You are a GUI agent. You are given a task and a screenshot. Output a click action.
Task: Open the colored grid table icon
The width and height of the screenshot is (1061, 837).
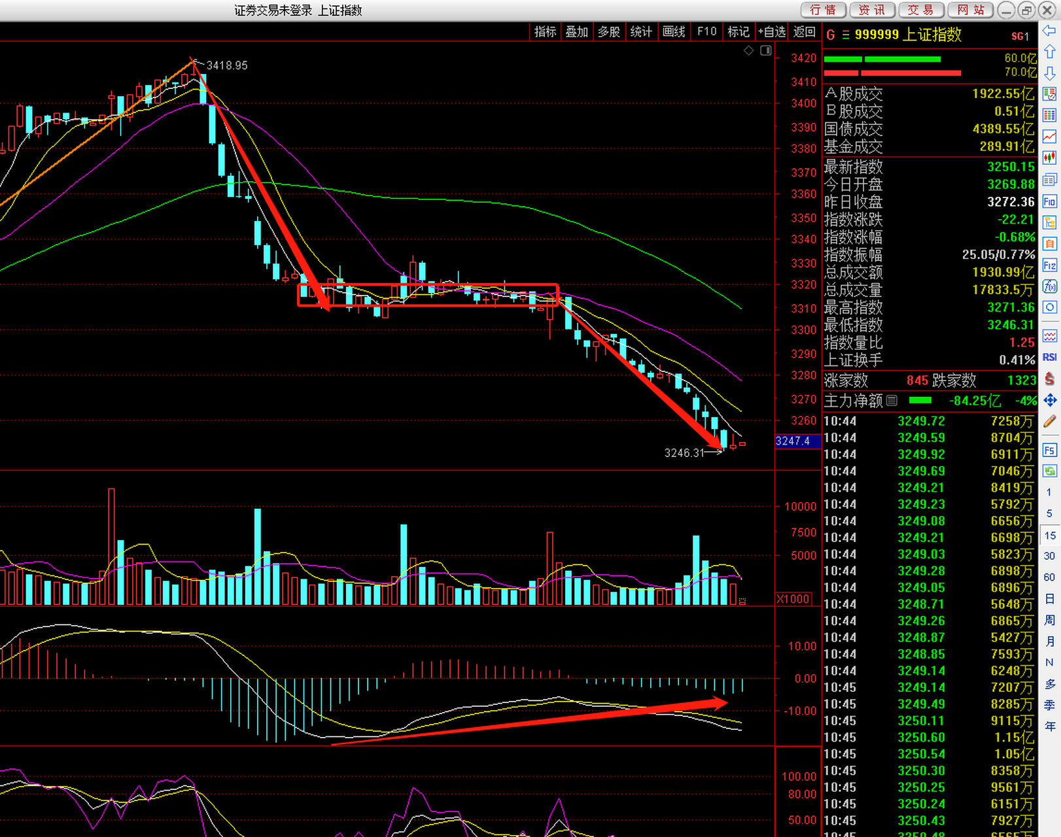[1049, 115]
